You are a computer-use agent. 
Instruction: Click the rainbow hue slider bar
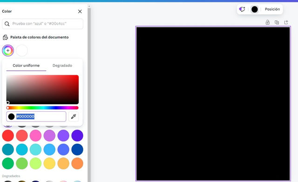[x=42, y=108]
